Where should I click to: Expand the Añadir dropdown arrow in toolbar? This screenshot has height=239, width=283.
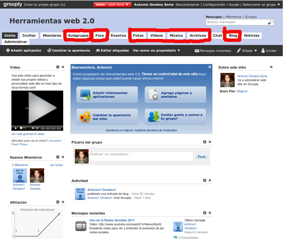(256, 51)
